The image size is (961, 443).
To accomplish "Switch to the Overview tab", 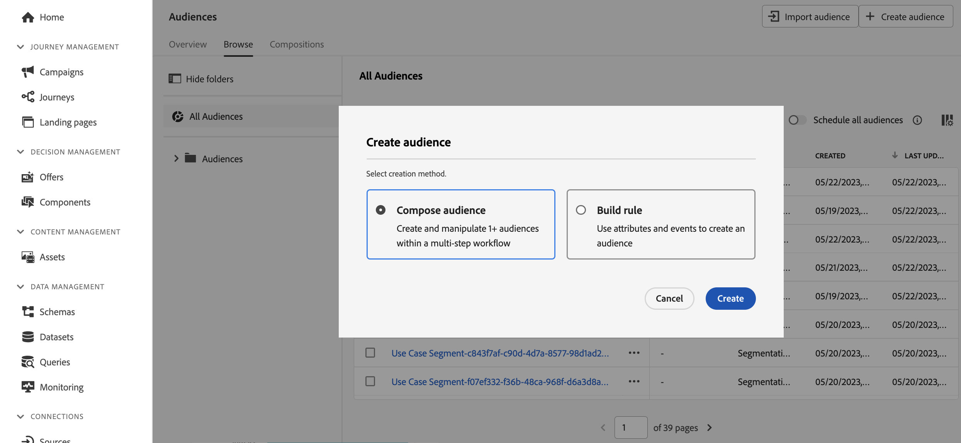I will click(x=188, y=44).
